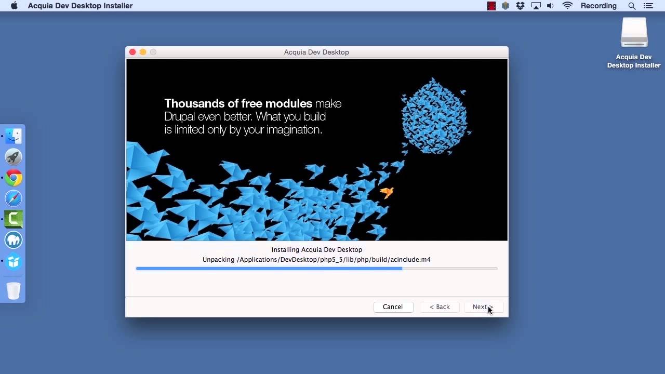Image resolution: width=665 pixels, height=374 pixels.
Task: Open the Dropbox menu bar icon
Action: [x=520, y=6]
